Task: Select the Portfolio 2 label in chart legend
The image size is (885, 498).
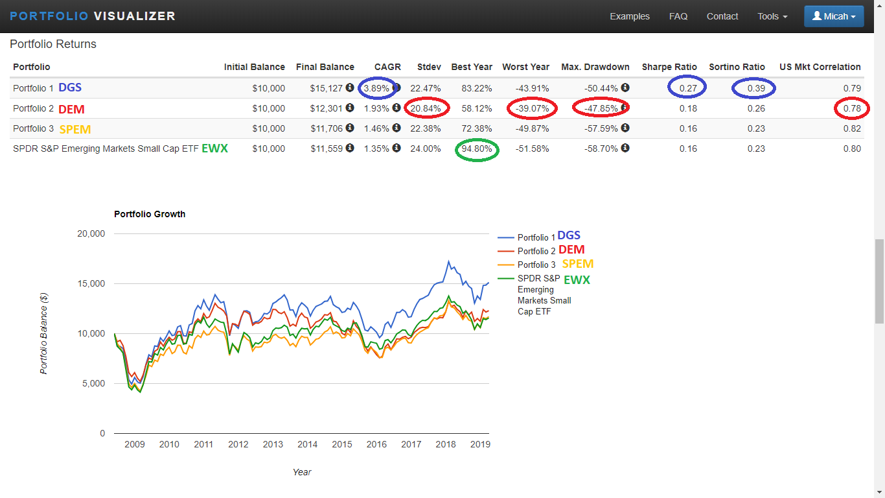Action: (536, 252)
